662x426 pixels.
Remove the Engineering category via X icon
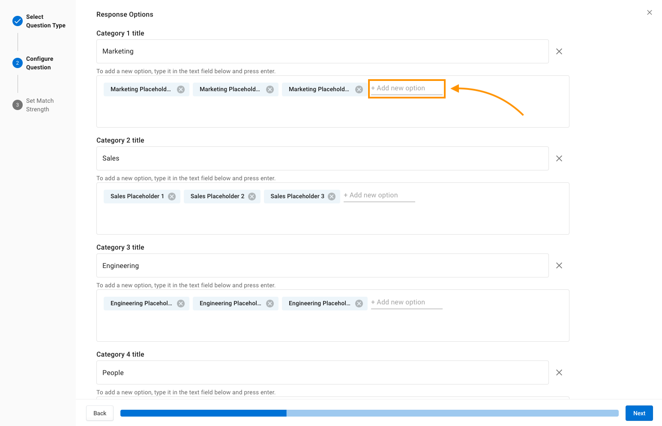click(559, 265)
